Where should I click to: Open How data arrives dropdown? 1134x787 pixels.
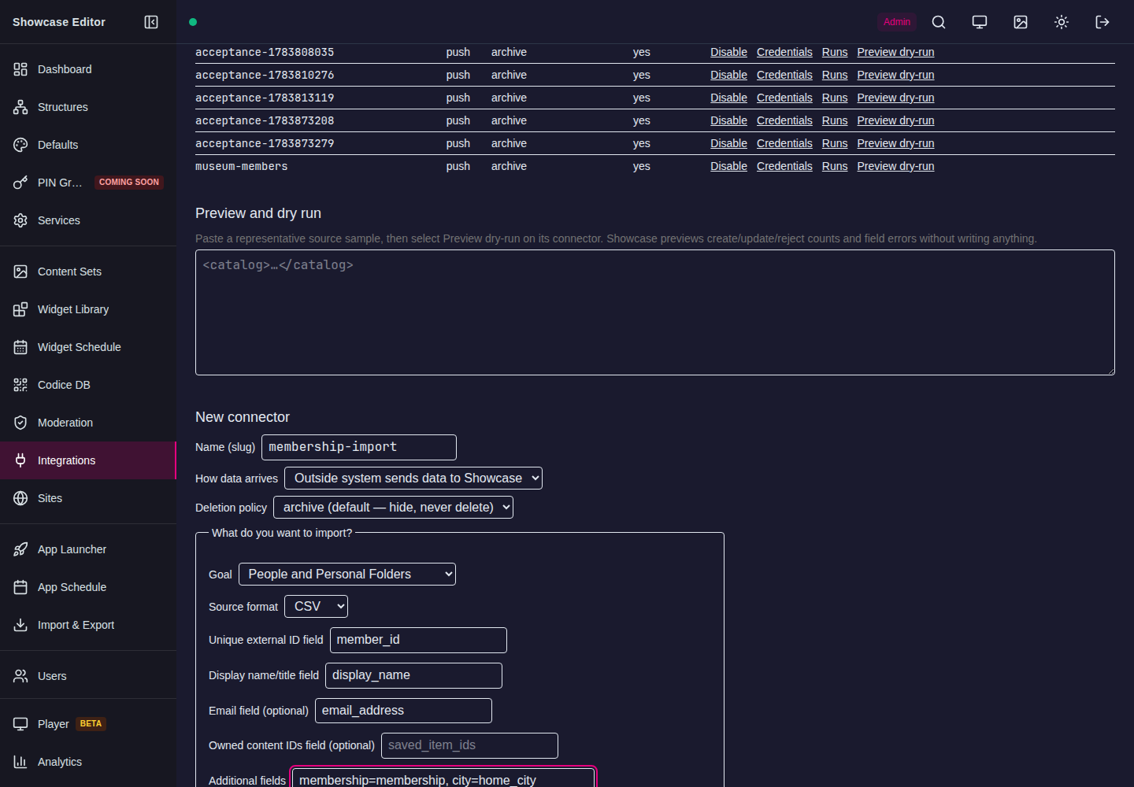point(413,478)
